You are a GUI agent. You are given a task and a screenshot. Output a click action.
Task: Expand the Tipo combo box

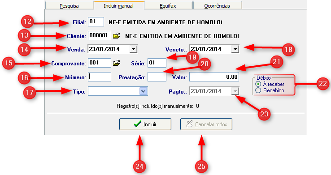tap(144, 91)
